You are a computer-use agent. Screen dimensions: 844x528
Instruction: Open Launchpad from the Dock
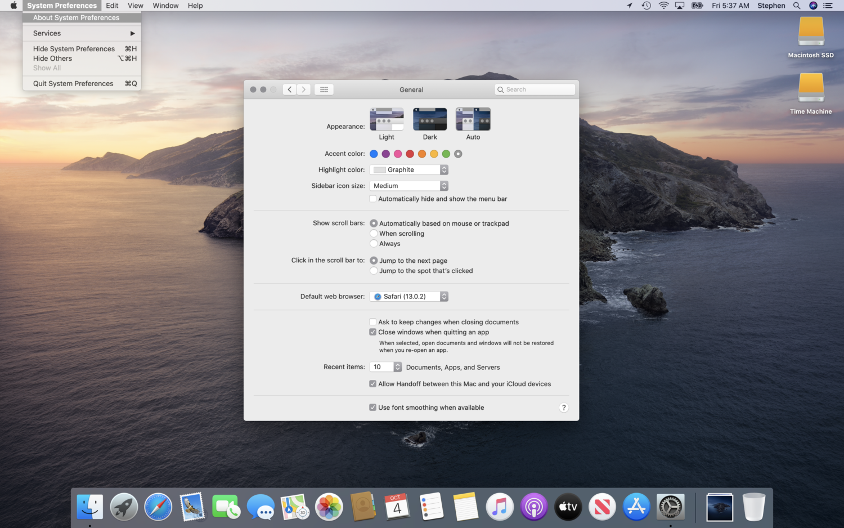click(x=124, y=507)
